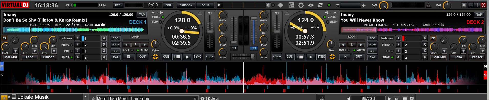Select the hotcues tab on Deck 2

[x=387, y=38]
